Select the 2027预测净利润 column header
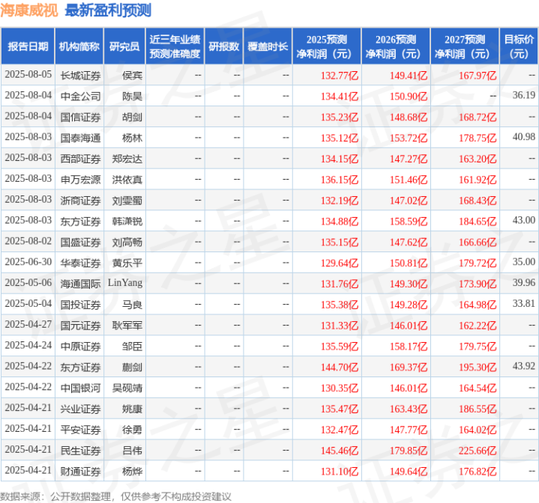 [x=464, y=46]
